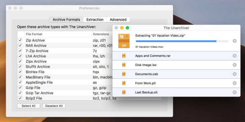
Task: Remove Disk Image.iso from the queue
Action: tap(234, 65)
